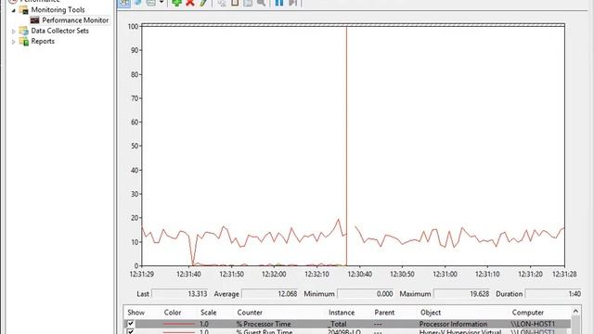Select Performance Monitor in the tree

pyautogui.click(x=75, y=20)
